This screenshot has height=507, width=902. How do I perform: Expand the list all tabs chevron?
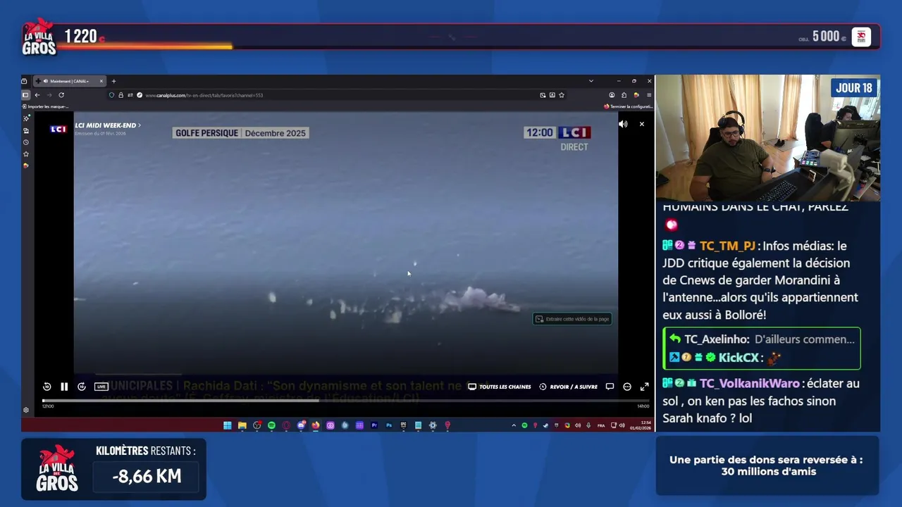point(591,81)
